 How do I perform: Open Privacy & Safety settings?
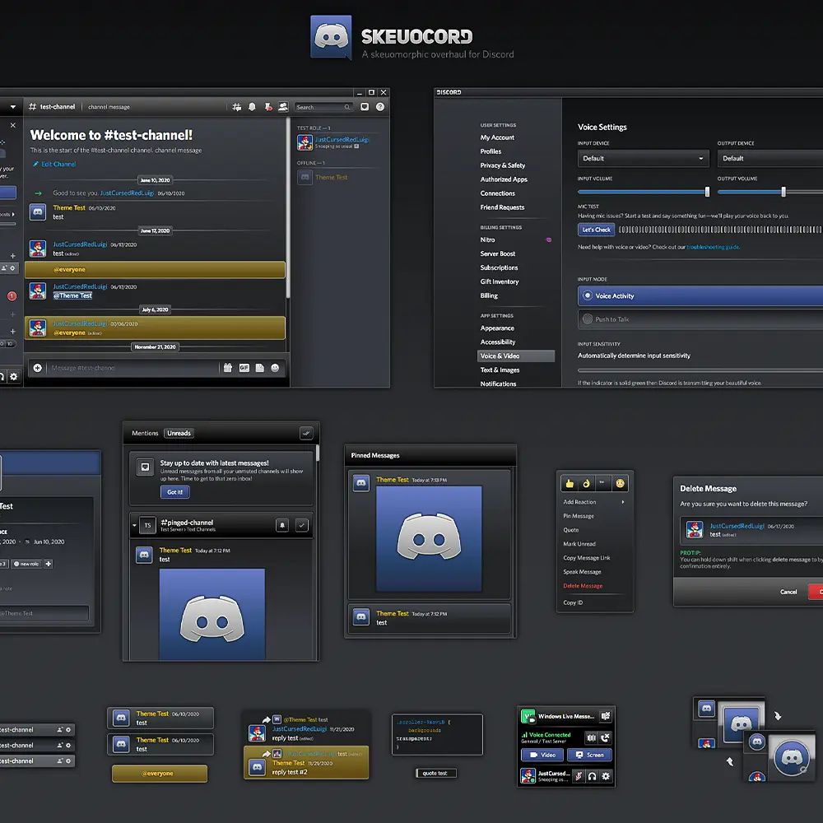tap(502, 165)
